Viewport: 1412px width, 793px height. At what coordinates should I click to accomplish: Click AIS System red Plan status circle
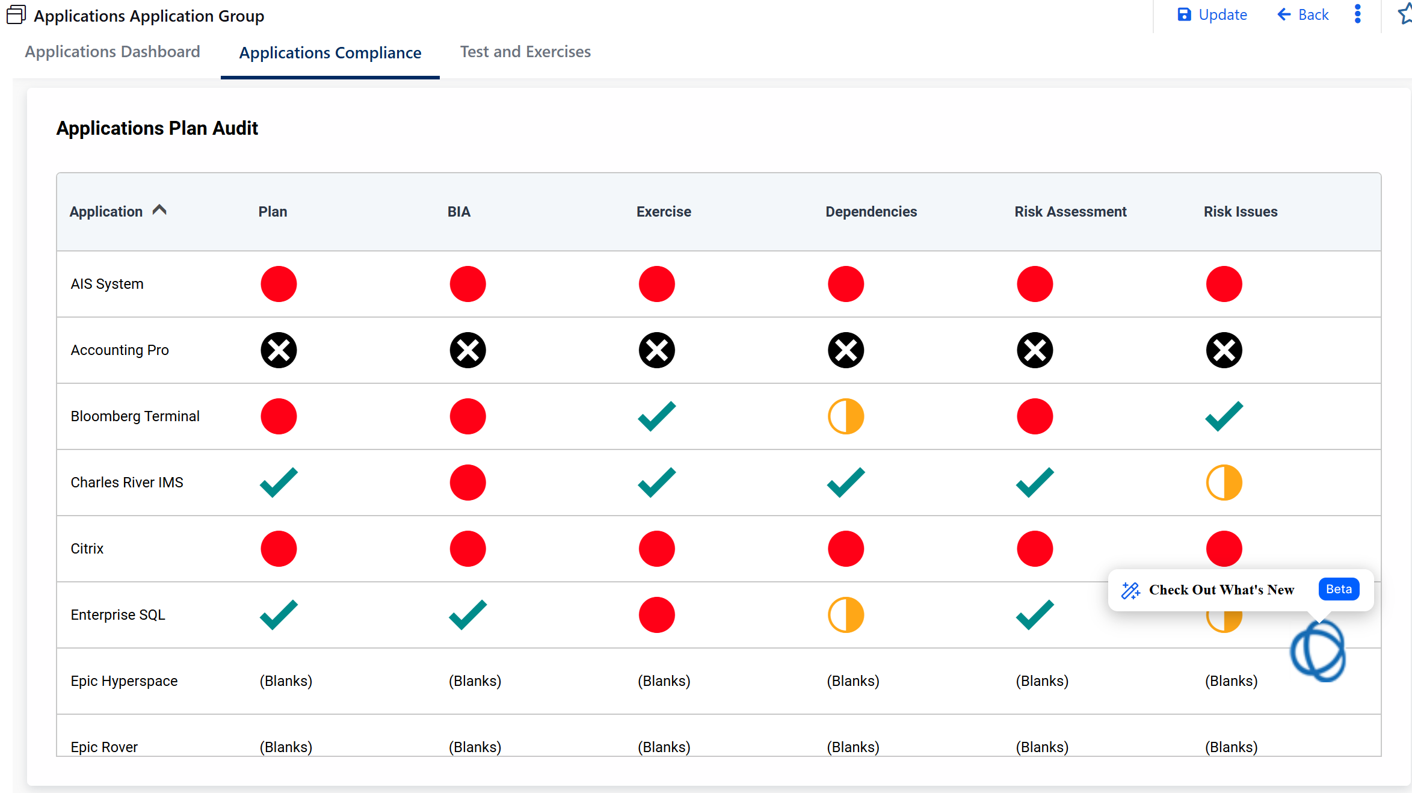[279, 284]
